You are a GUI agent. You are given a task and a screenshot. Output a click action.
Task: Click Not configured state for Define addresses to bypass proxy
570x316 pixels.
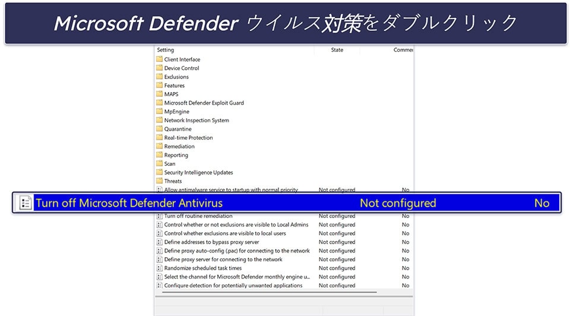click(x=337, y=242)
